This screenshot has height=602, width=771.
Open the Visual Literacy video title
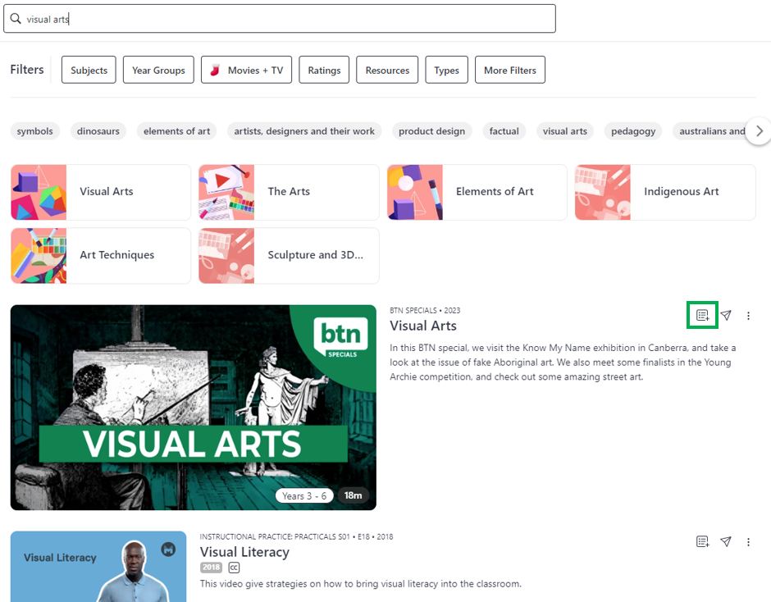pos(244,552)
